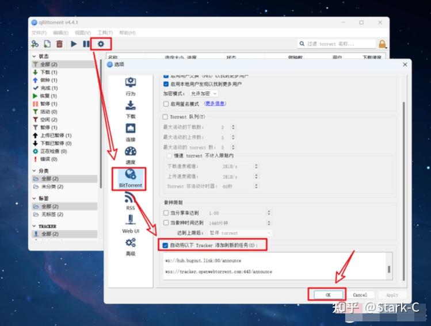Select the 活动 (0) filter
Image resolution: width=431 pixels, height=326 pixels.
point(48,112)
